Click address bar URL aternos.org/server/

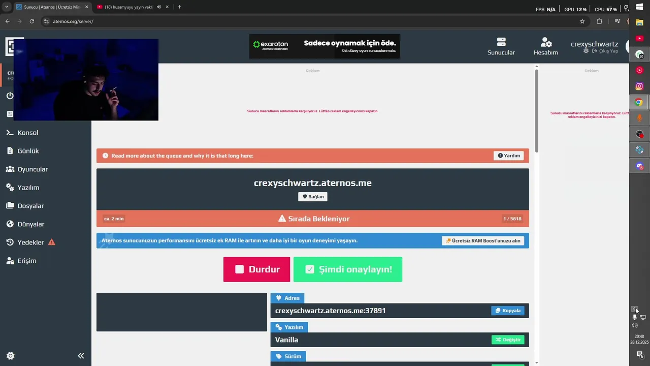point(73,21)
